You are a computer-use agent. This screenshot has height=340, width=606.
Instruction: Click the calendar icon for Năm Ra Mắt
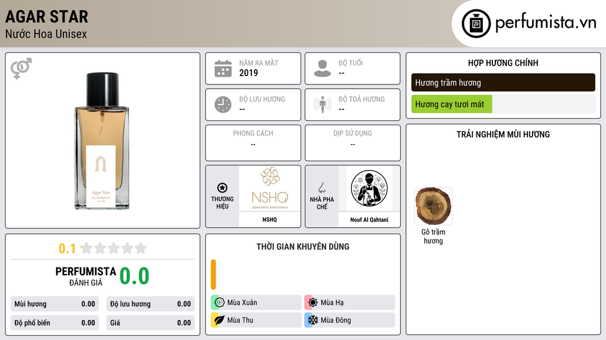pos(223,68)
